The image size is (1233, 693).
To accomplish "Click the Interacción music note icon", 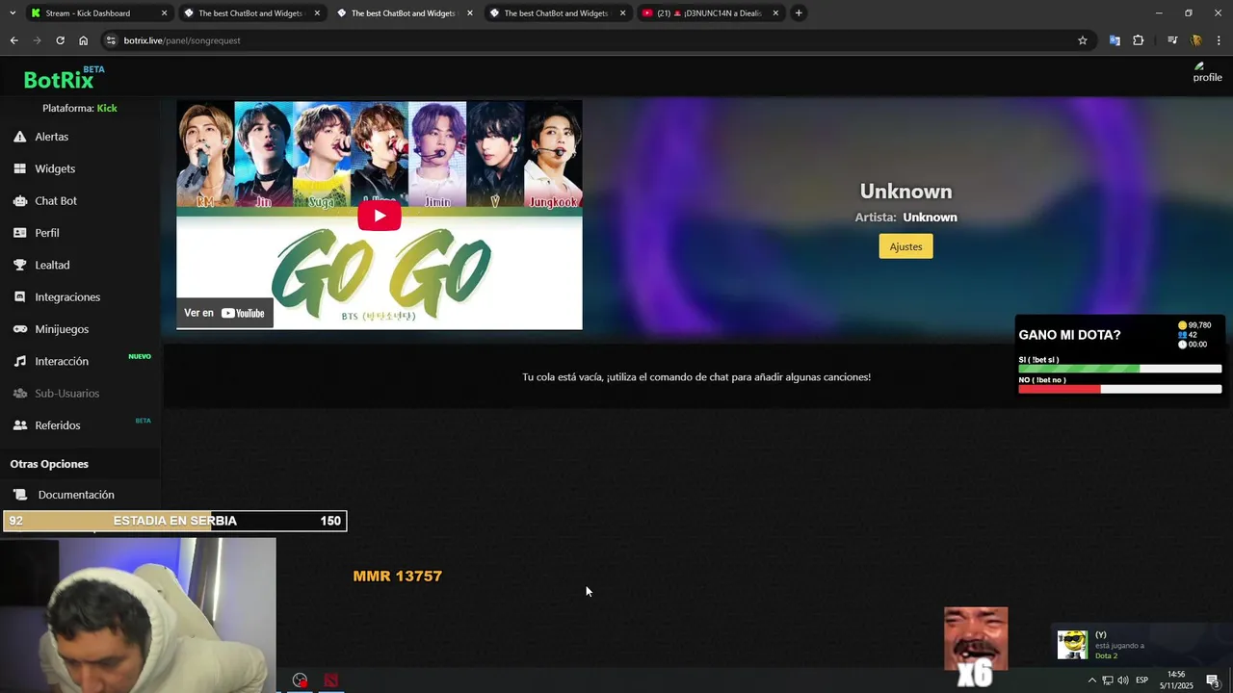I will click(x=19, y=361).
